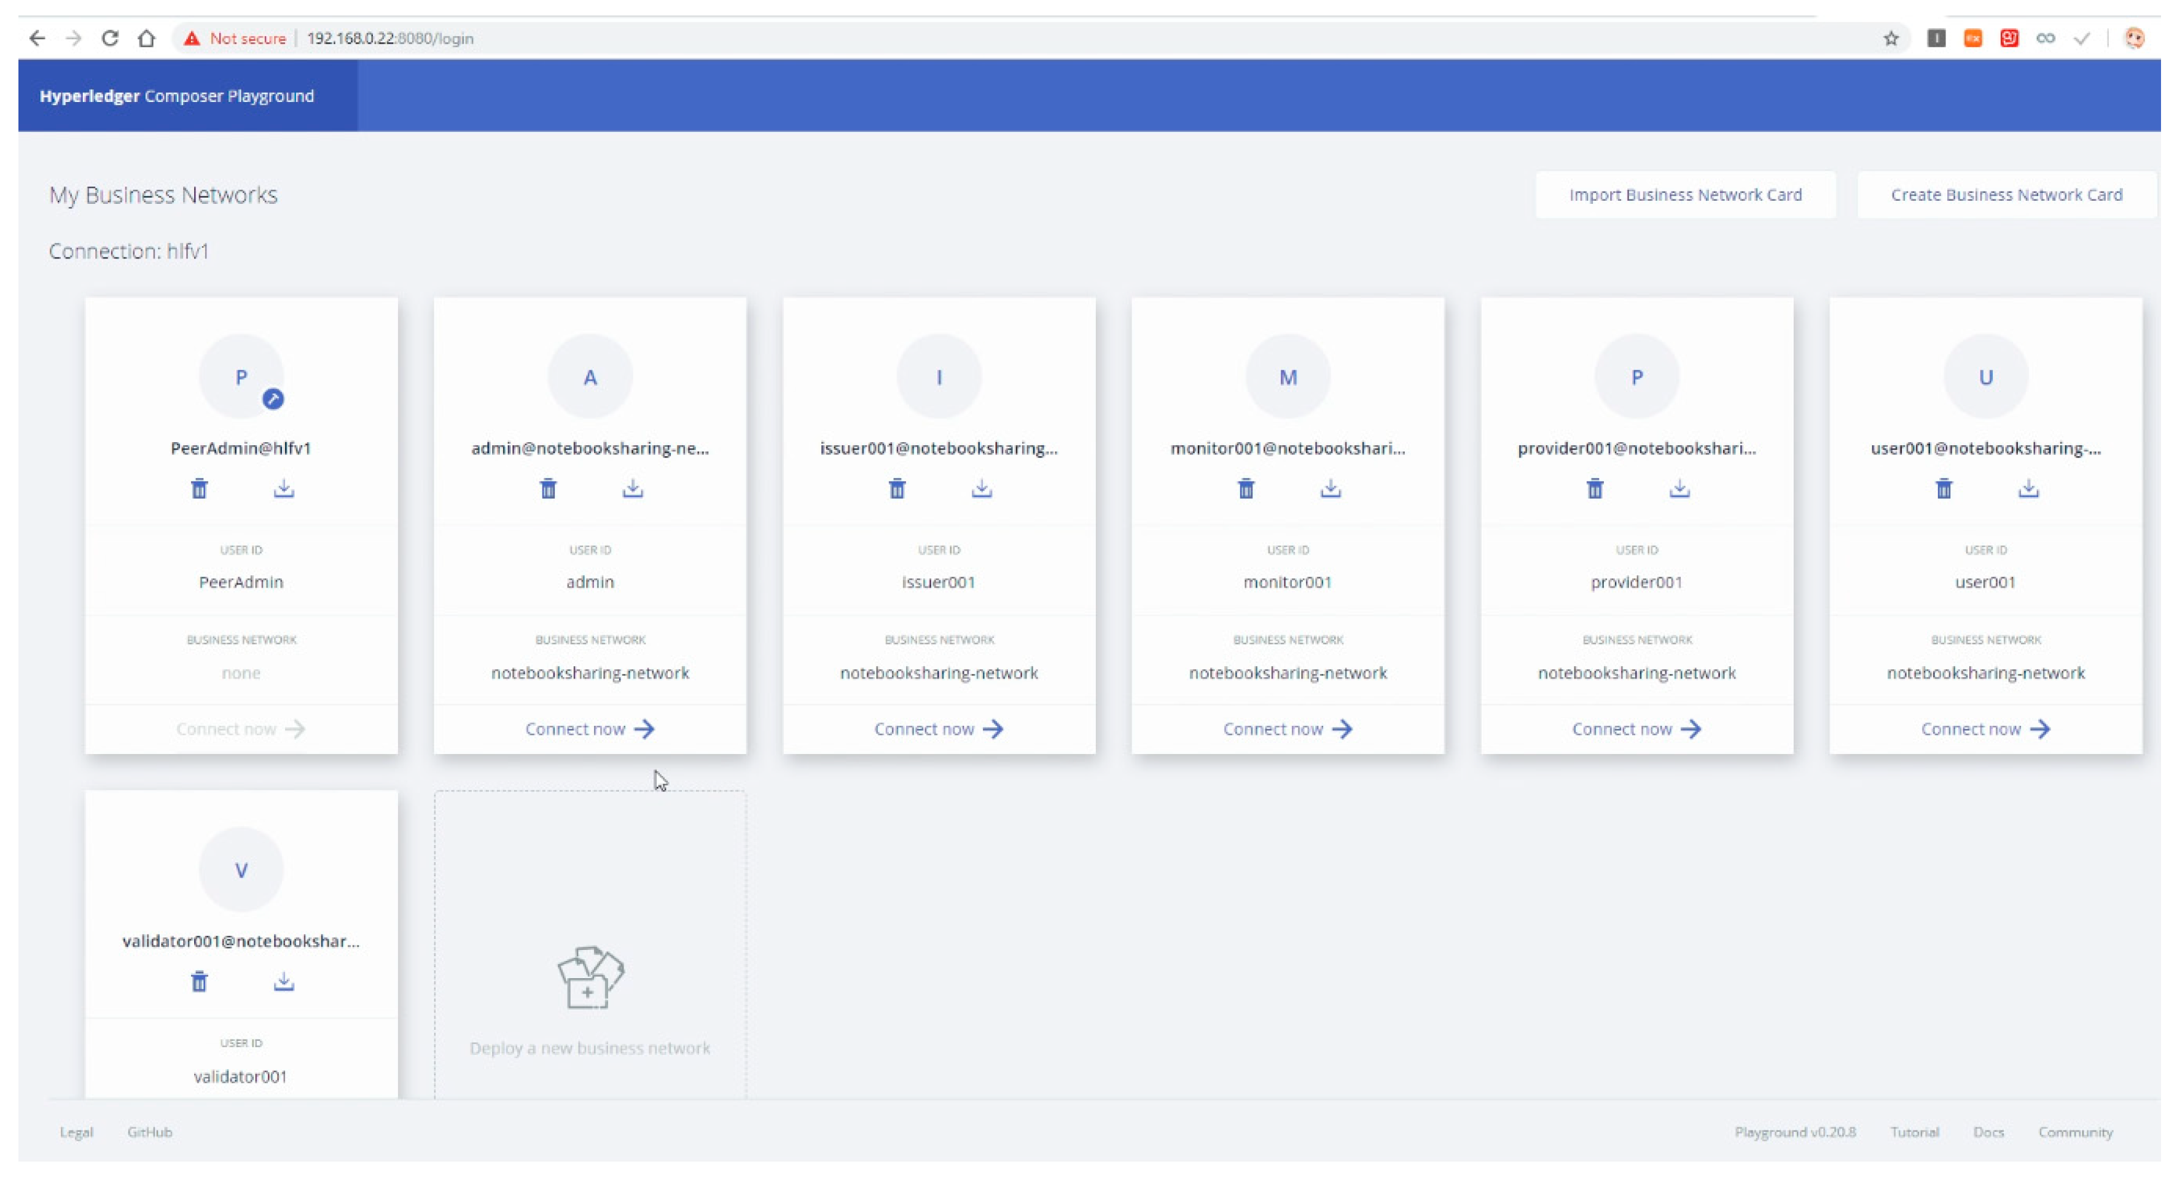
Task: Open the Tutorial footer link
Action: point(1914,1132)
